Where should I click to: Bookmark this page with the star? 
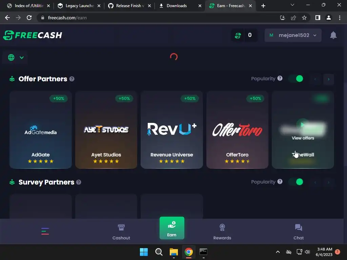tap(304, 18)
